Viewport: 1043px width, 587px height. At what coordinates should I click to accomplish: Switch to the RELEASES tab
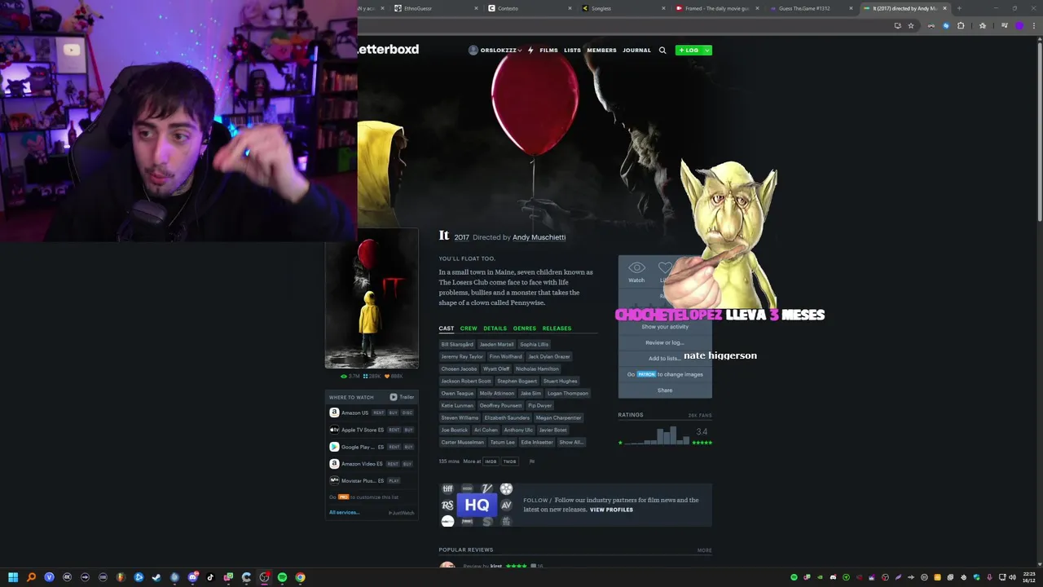(x=557, y=329)
